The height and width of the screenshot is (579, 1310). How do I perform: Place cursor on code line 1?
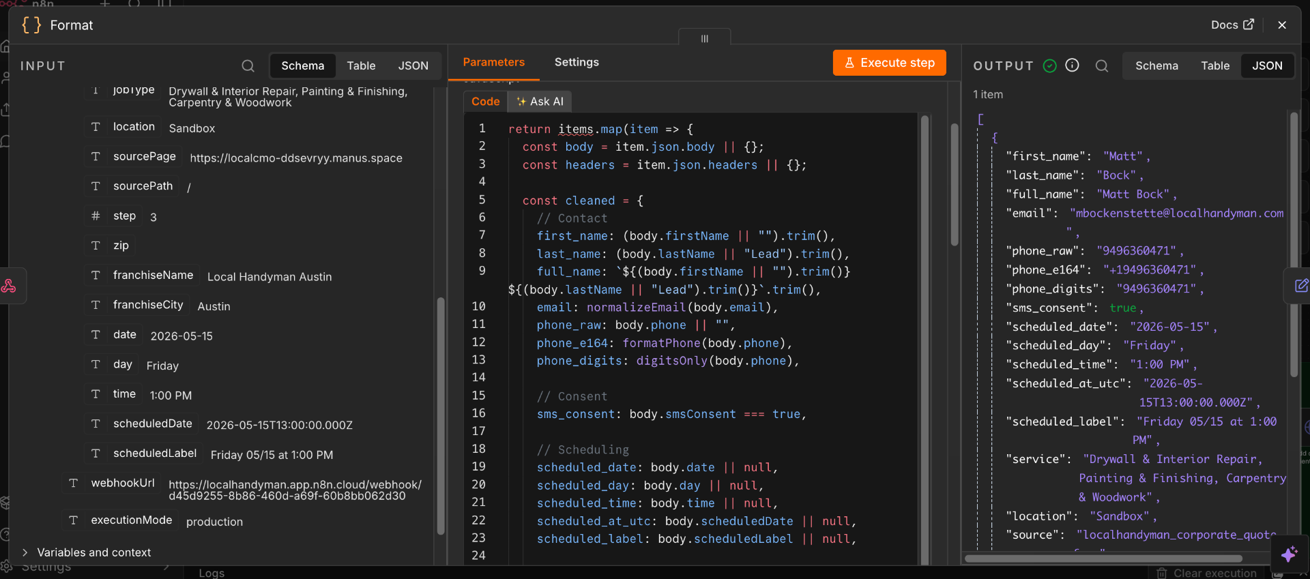[600, 129]
